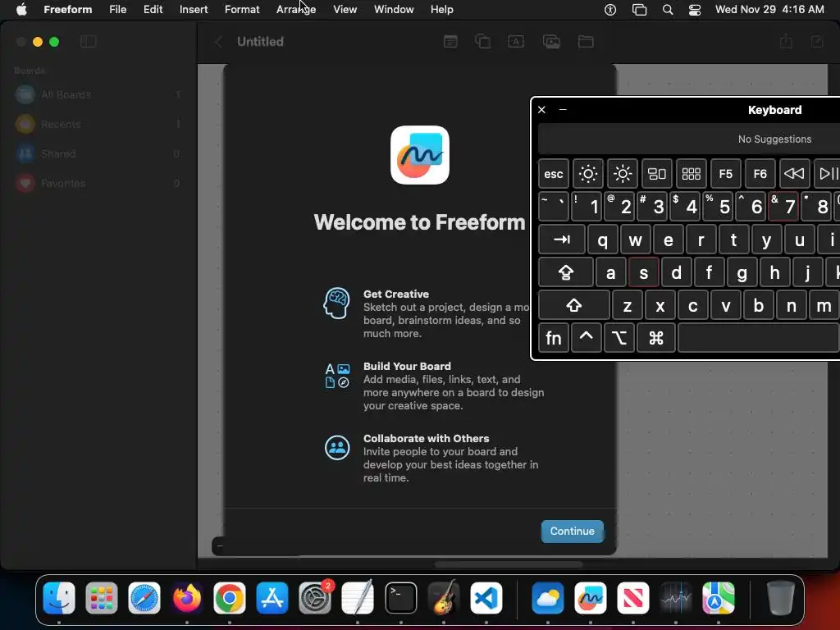
Task: Toggle the option key on virtual keyboard
Action: [619, 338]
